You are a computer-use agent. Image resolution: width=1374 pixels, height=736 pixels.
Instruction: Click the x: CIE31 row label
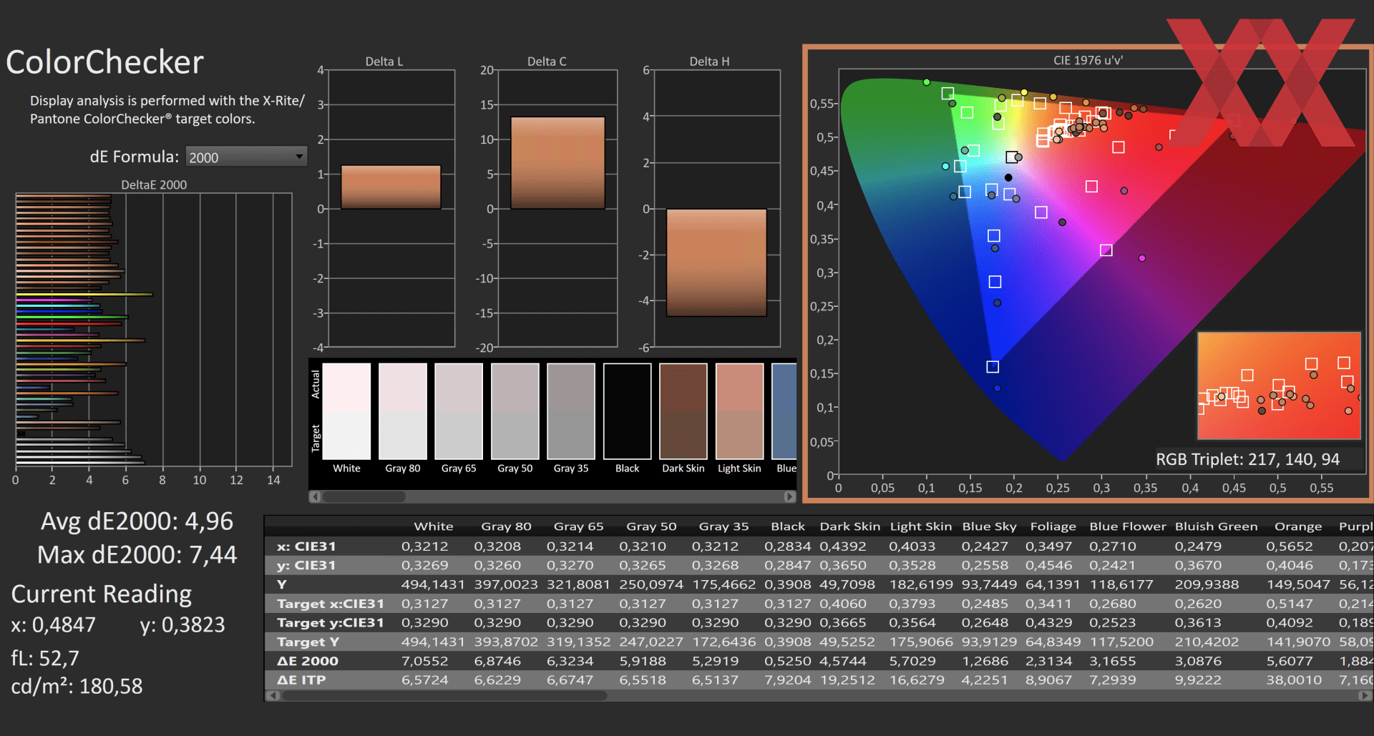[x=306, y=546]
